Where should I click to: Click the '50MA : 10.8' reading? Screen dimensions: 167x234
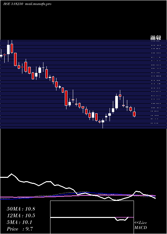pyautogui.click(x=21, y=209)
